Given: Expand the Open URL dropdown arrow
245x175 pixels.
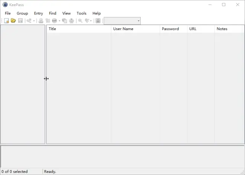Looking at the screenshot, I should pyautogui.click(x=59, y=21).
